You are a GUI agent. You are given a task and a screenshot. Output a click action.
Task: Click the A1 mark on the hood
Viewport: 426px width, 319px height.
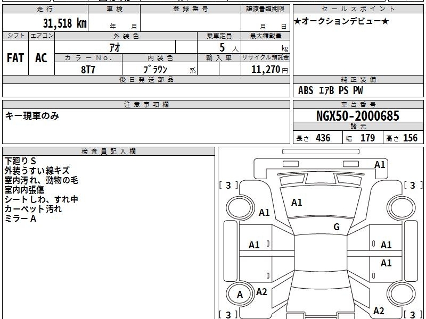[x=297, y=203]
